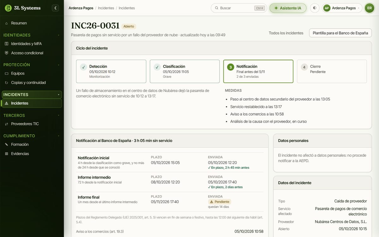Click the magnifier icon in the search box
The image size is (379, 237).
(x=217, y=8)
